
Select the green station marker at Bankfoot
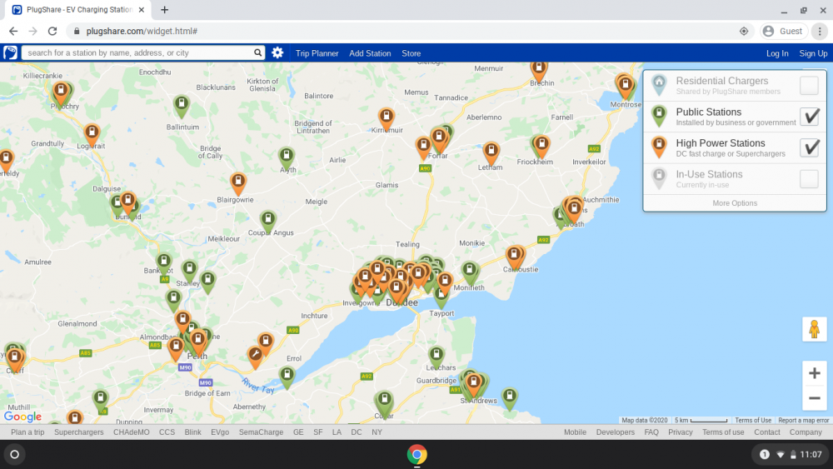pos(163,264)
